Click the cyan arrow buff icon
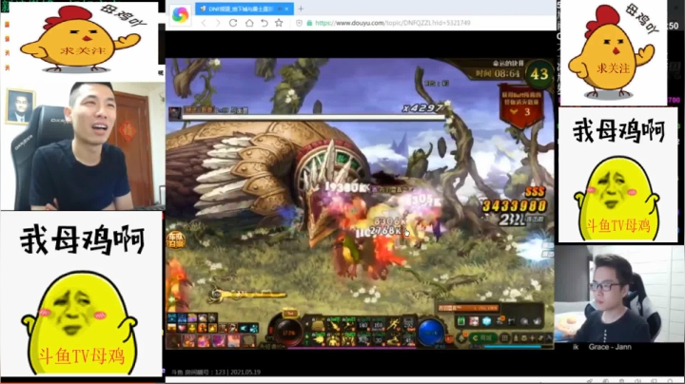Viewport: 685px width, 384px height. click(244, 328)
